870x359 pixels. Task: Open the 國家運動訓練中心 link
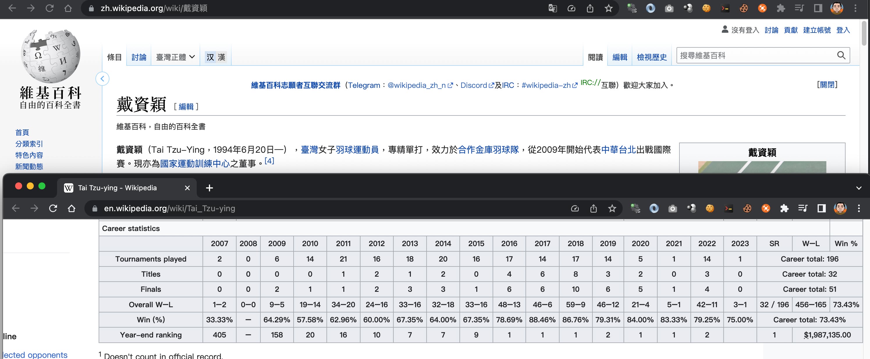tap(195, 164)
